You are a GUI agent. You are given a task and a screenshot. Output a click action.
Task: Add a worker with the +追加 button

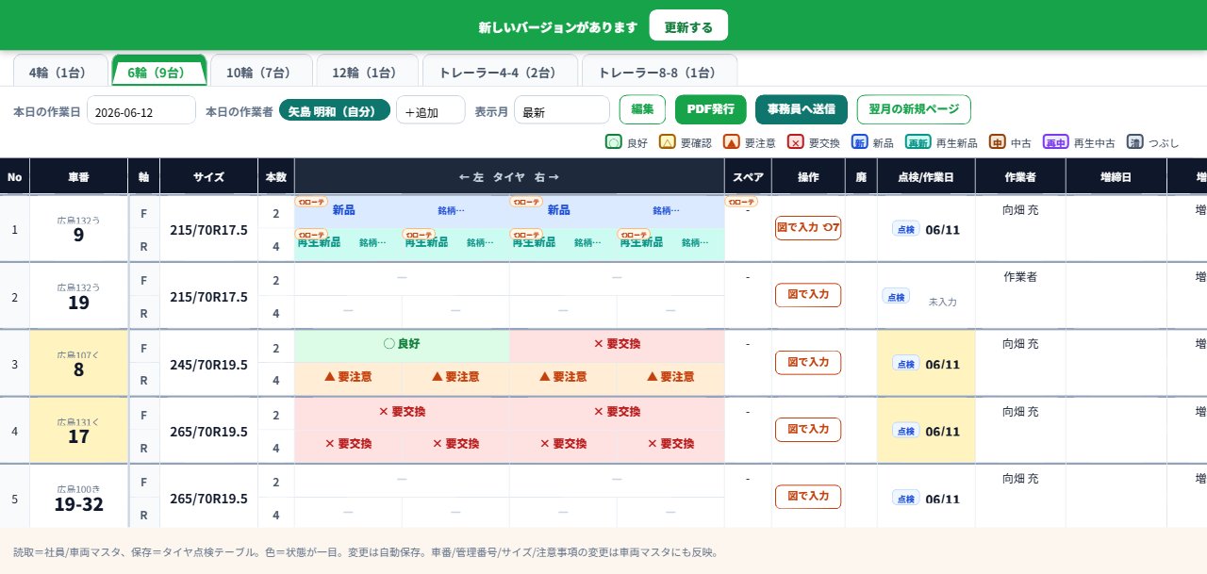pyautogui.click(x=431, y=110)
